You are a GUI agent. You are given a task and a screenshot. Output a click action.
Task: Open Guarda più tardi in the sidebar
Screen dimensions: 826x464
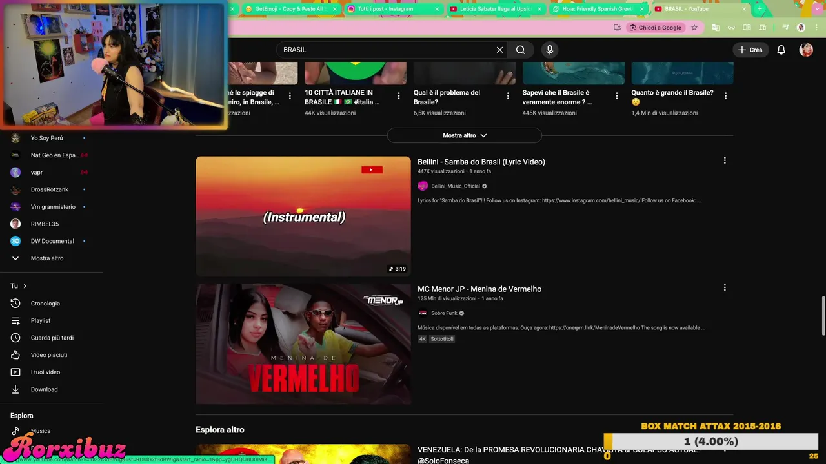(52, 338)
